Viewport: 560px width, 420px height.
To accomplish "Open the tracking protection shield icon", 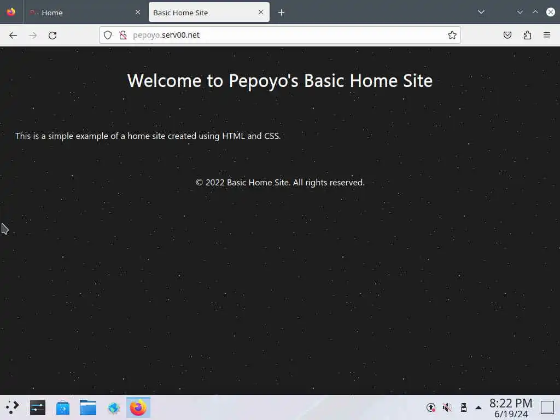I will click(x=108, y=35).
